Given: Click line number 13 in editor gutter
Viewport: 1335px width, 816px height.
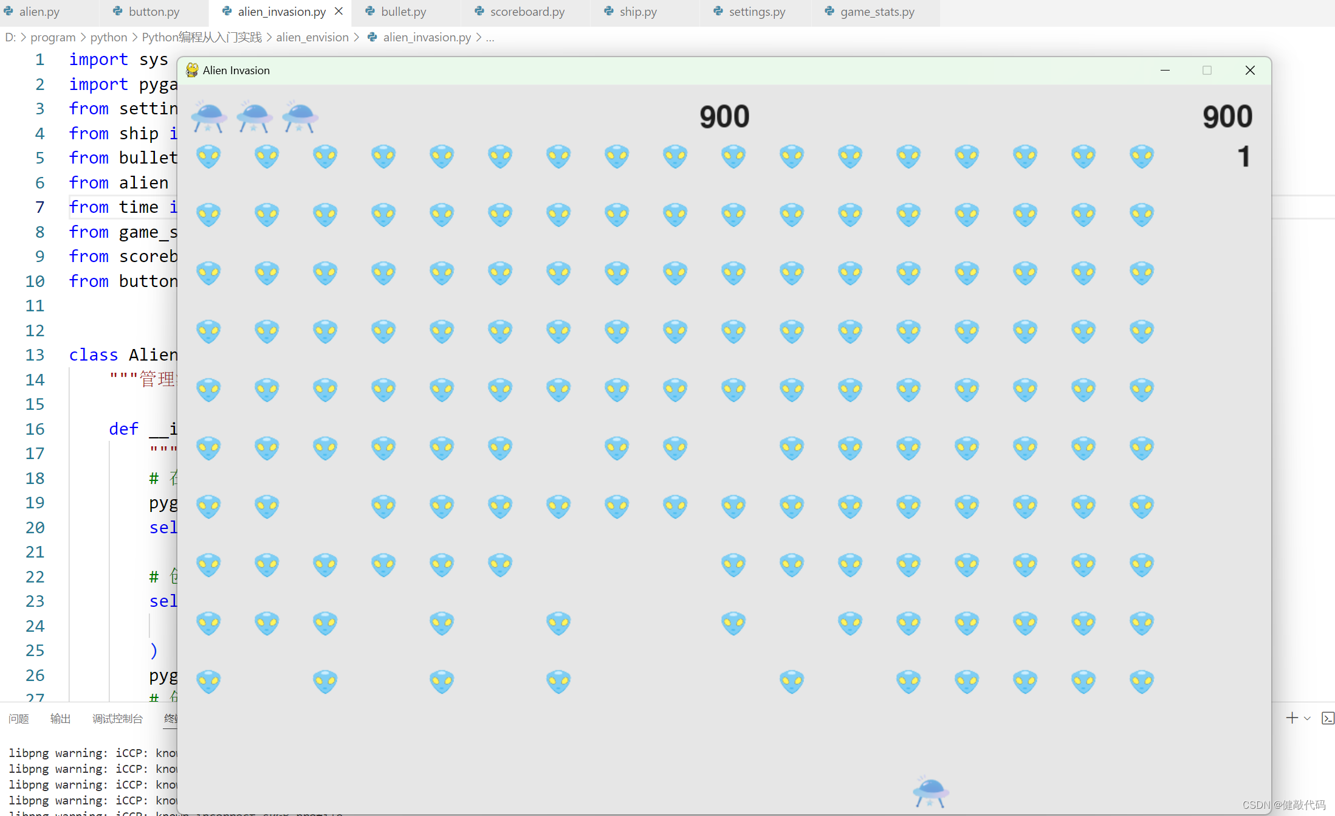Looking at the screenshot, I should pos(35,354).
